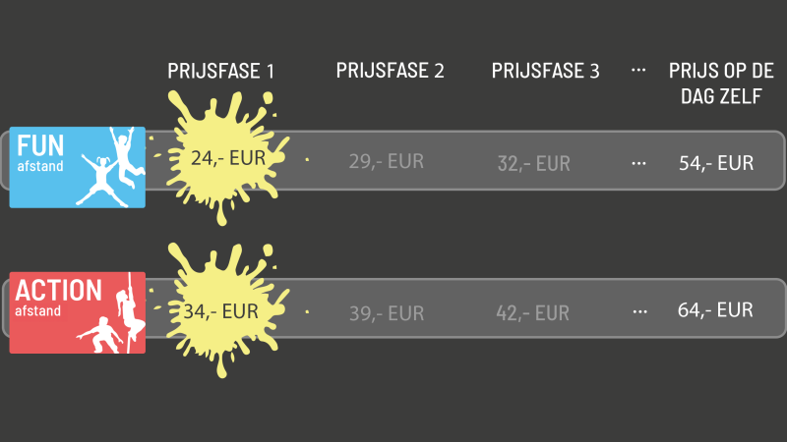Click the rope climber silhouette in ACTION badge
Viewport: 787px width, 442px height.
130,310
